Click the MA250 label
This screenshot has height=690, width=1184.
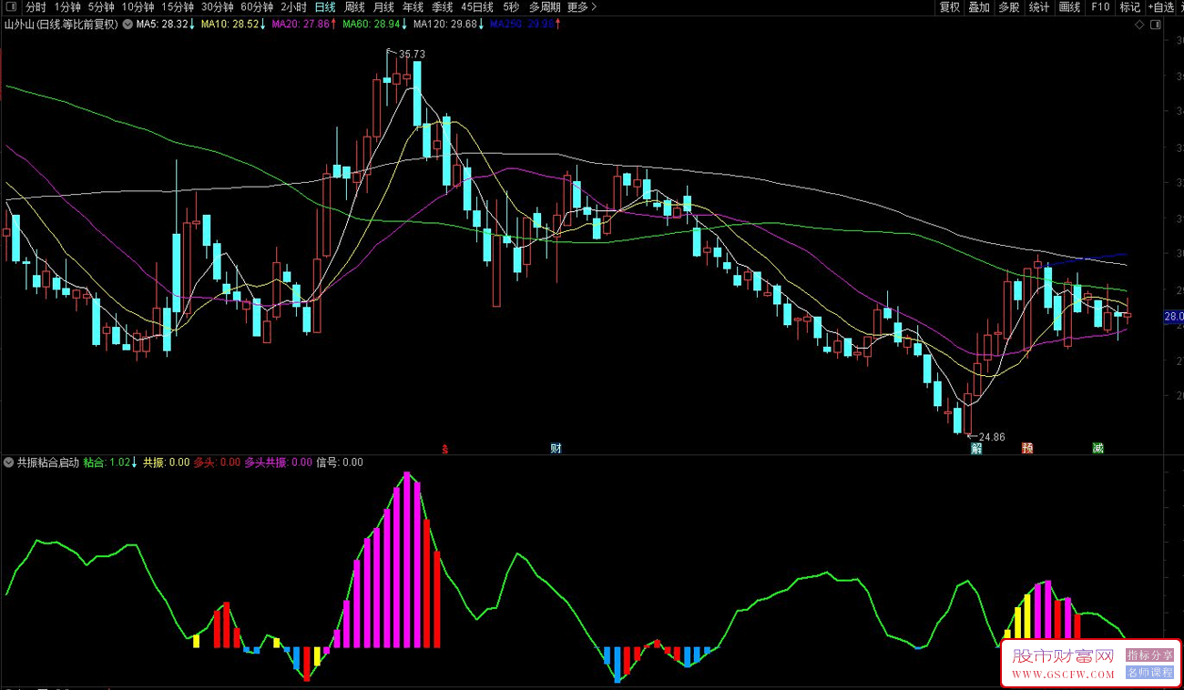click(x=521, y=25)
